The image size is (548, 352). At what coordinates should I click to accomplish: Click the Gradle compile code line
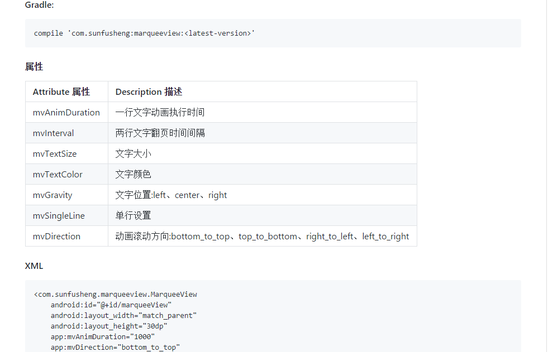pyautogui.click(x=144, y=33)
